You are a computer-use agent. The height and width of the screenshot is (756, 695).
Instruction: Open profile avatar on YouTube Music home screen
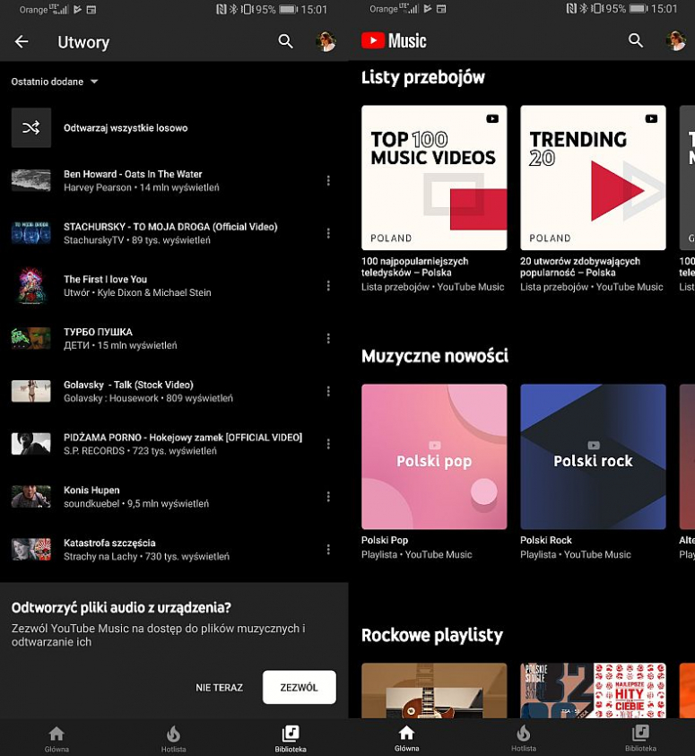tap(676, 41)
